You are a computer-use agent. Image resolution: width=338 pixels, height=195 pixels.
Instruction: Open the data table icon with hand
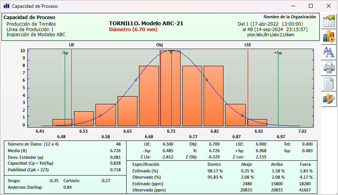[x=329, y=21]
